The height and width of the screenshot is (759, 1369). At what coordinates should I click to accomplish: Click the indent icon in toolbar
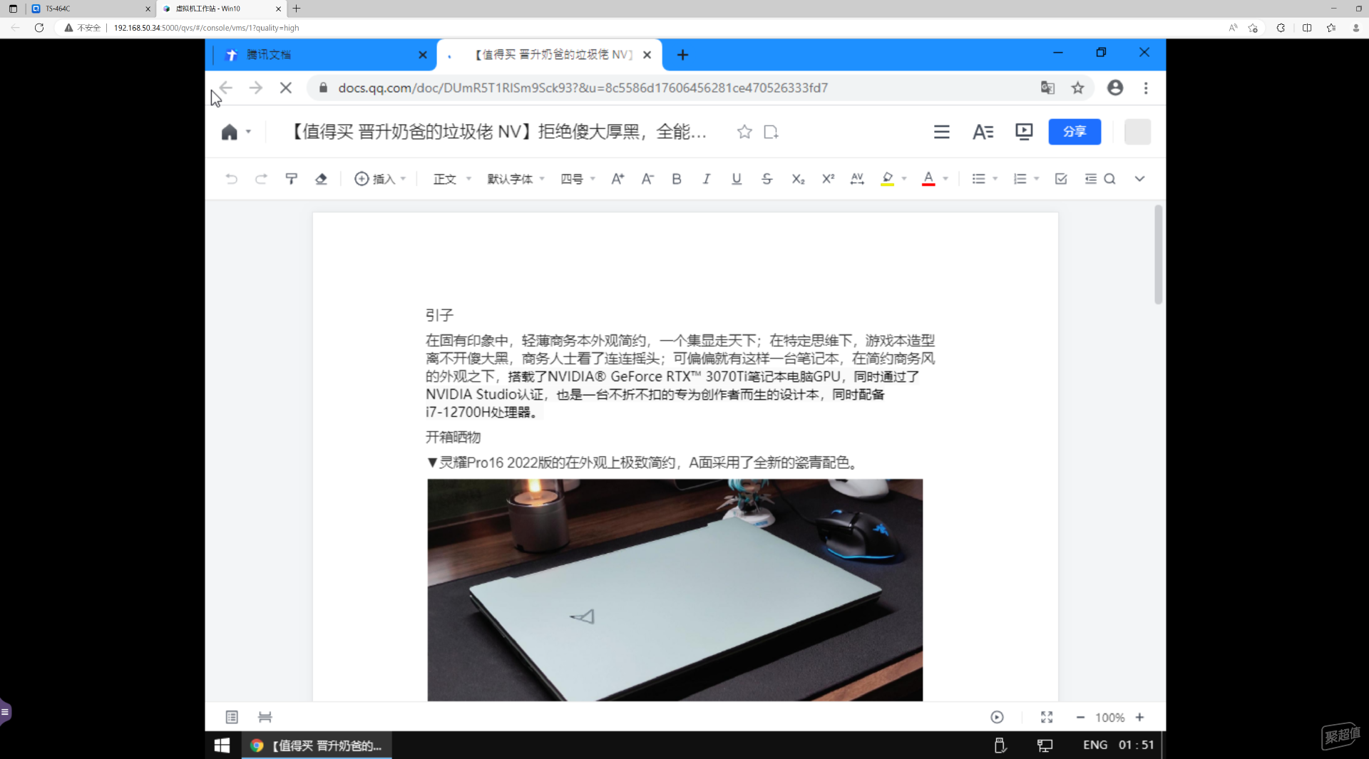click(x=1090, y=179)
